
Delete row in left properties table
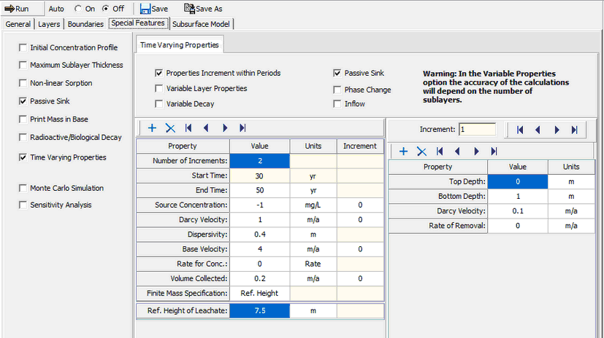tap(170, 127)
